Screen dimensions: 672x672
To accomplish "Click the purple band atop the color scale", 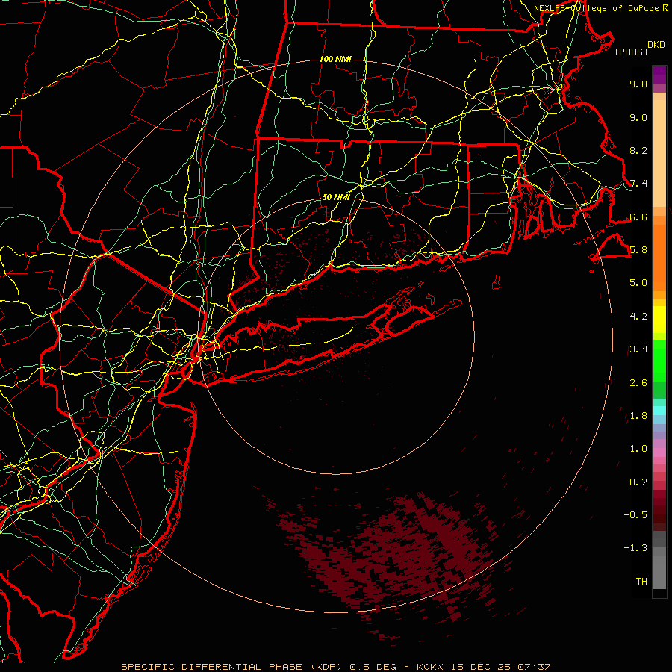I will coord(659,75).
